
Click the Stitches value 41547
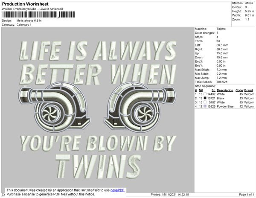tap(249, 3)
